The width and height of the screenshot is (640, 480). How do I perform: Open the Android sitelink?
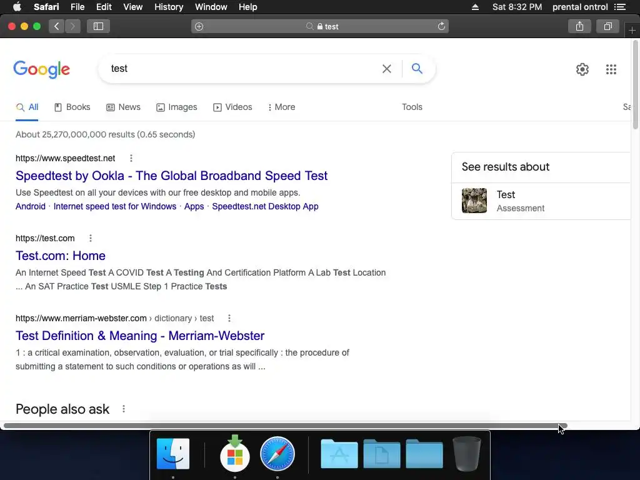[31, 206]
